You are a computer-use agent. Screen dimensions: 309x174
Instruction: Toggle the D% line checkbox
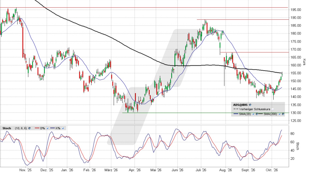click(48, 128)
